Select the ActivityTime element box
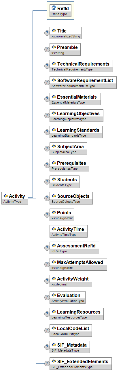Viewport: 123px width, 371px height. 69,231
